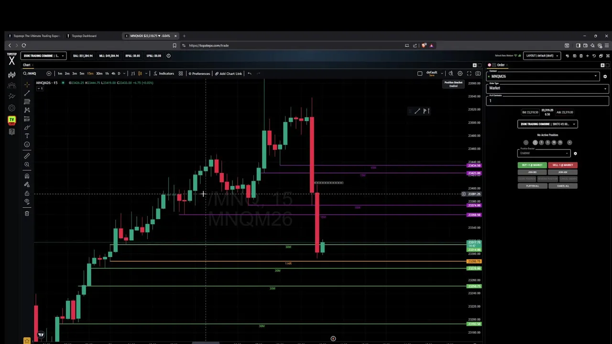
Task: Enter fullscreen chart mode
Action: click(x=469, y=74)
